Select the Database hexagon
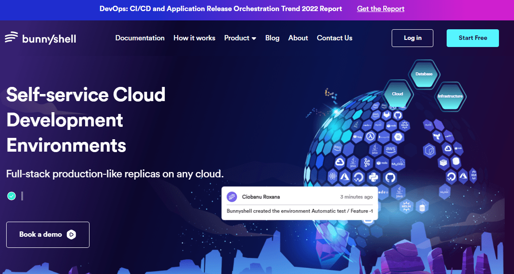The height and width of the screenshot is (274, 514). click(x=424, y=74)
